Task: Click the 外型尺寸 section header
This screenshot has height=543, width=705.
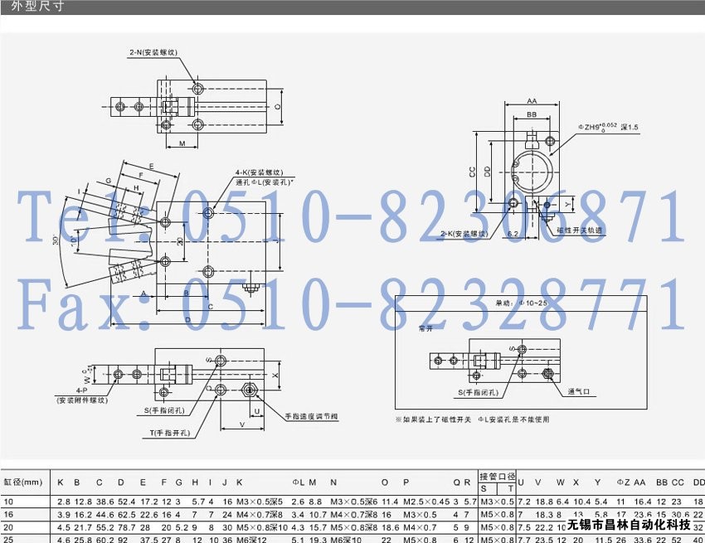Action: [x=32, y=7]
